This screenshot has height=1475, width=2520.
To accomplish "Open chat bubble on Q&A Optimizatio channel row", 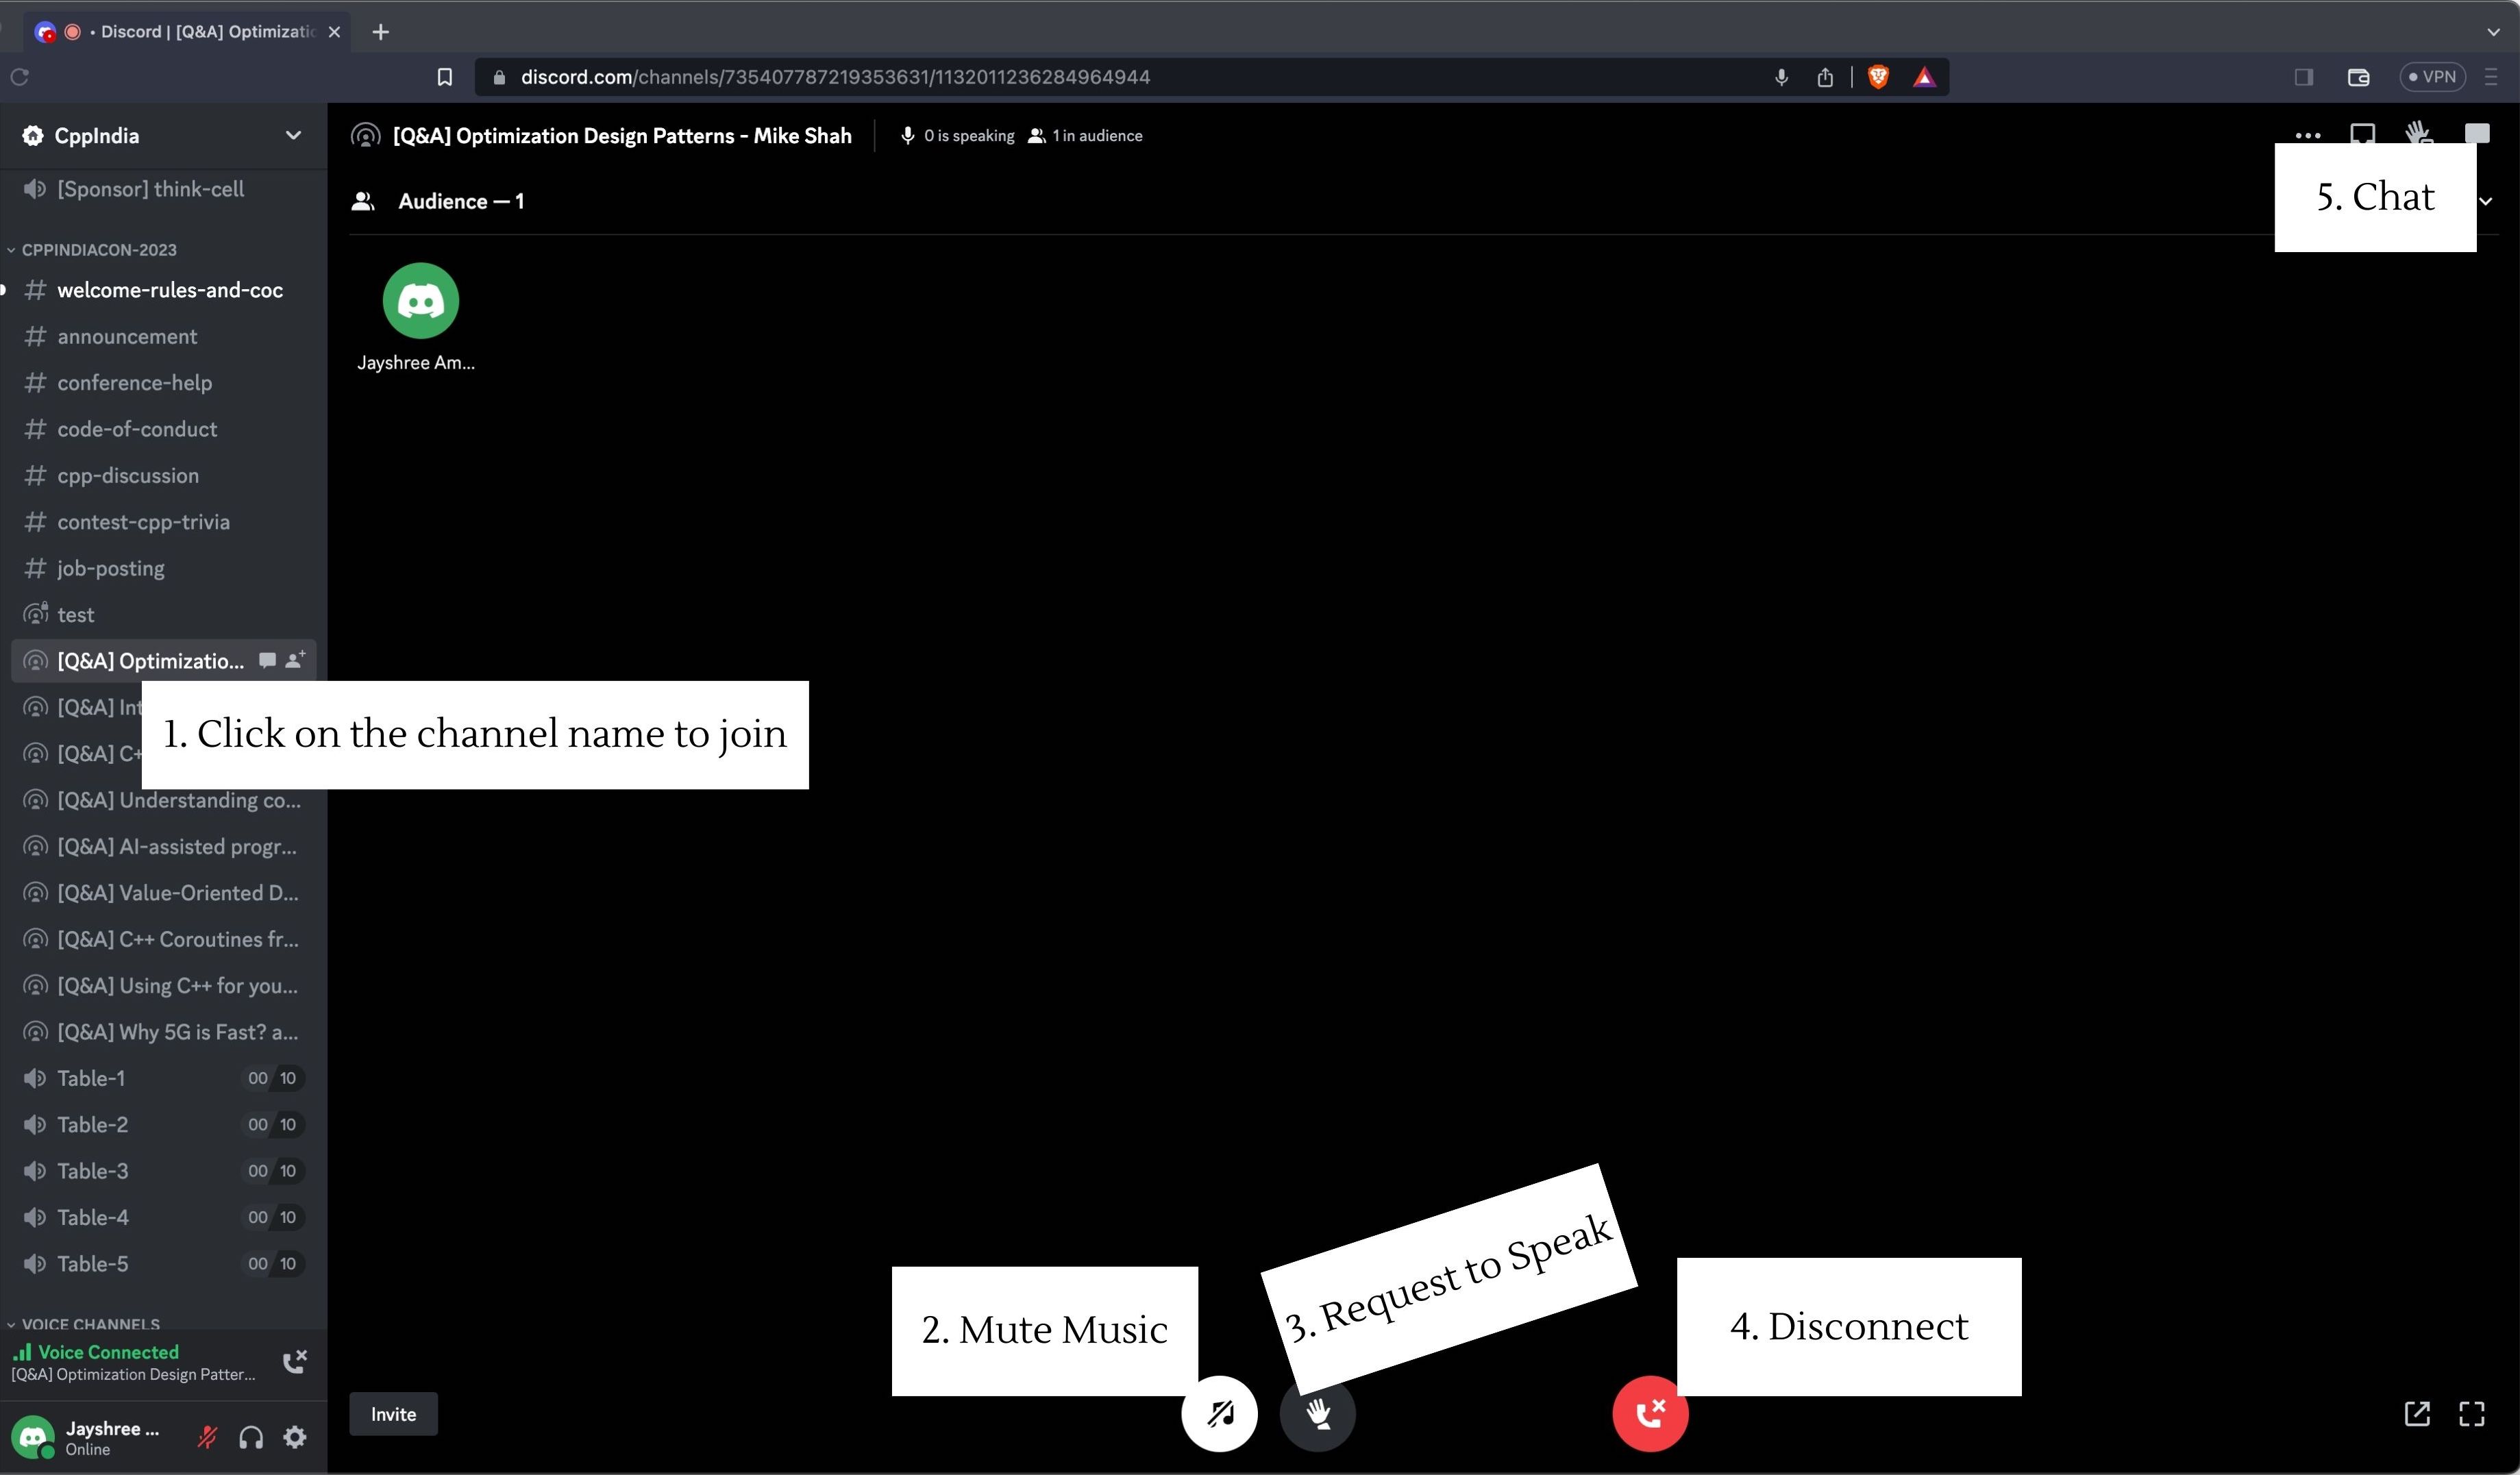I will pyautogui.click(x=267, y=660).
